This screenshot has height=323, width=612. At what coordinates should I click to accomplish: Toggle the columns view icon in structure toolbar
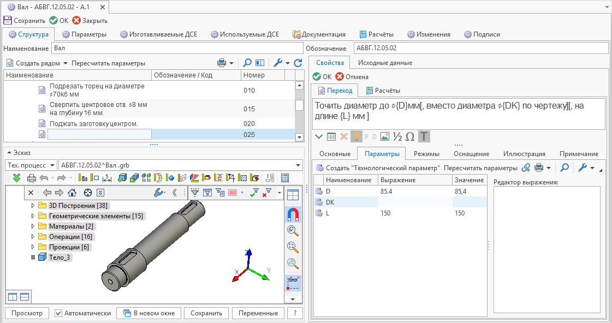(x=260, y=63)
